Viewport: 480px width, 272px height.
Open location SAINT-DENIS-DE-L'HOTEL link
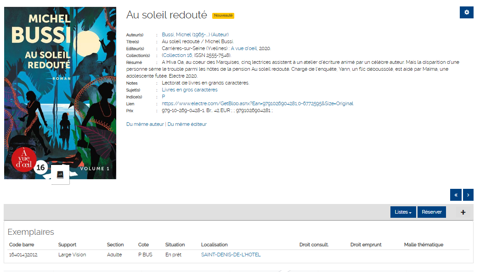(231, 255)
